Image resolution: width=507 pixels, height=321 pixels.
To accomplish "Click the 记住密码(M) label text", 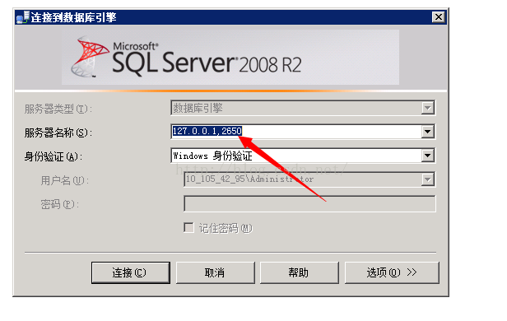I will click(x=226, y=228).
